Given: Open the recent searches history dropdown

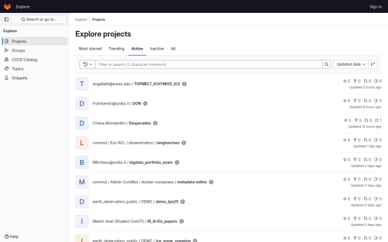Looking at the screenshot, I should pos(87,64).
